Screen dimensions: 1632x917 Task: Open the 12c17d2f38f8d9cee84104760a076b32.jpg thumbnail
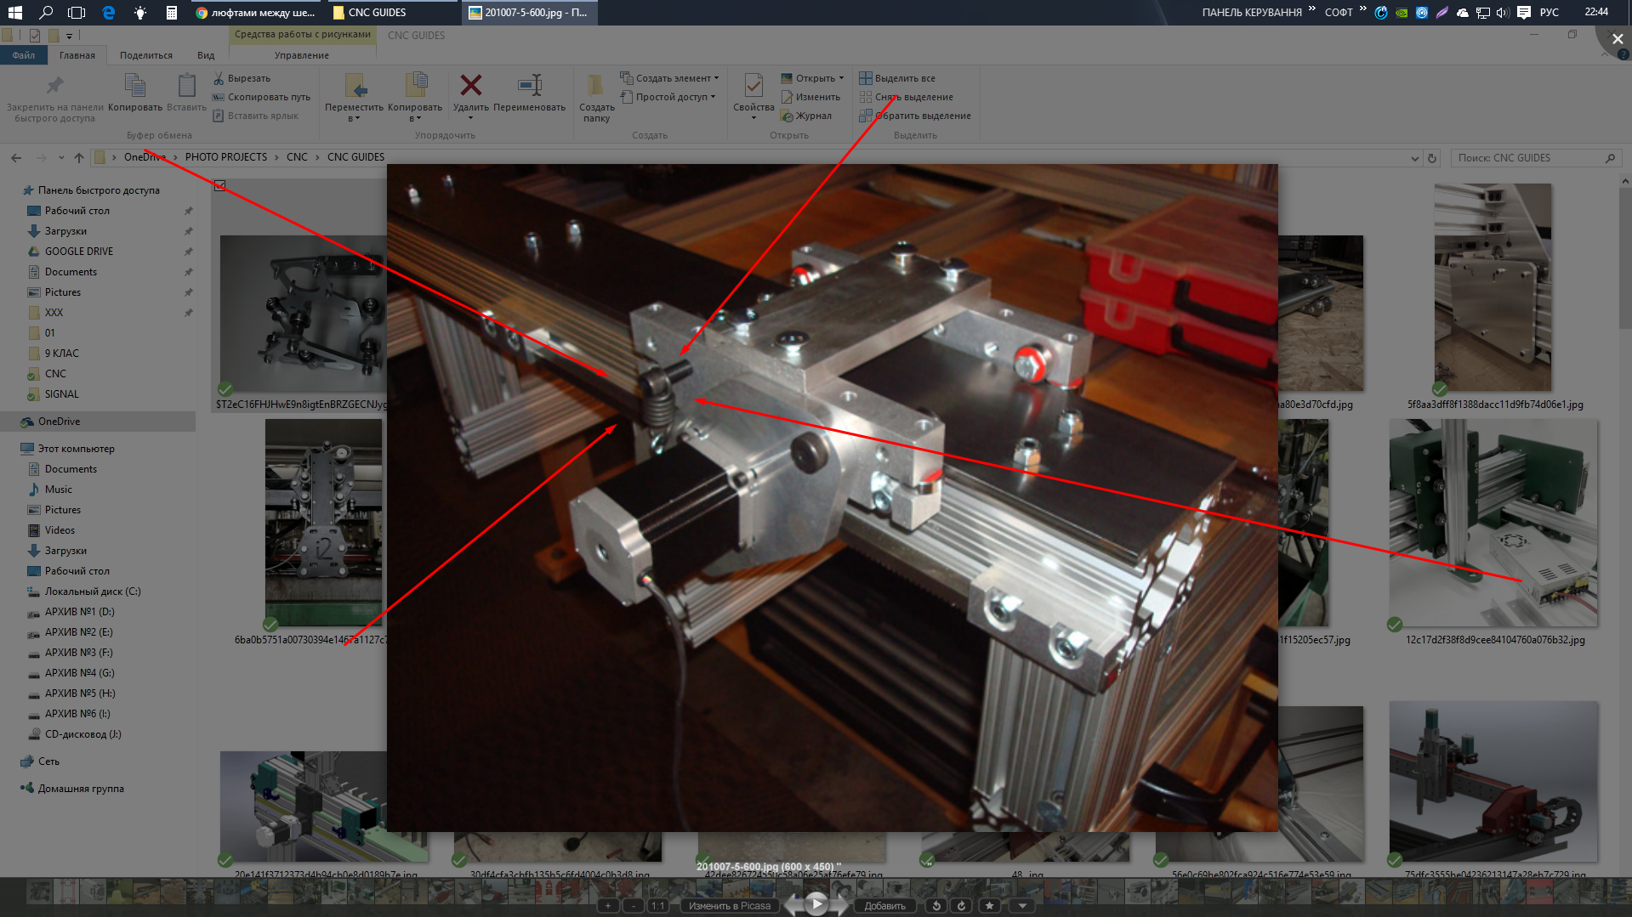click(x=1493, y=523)
